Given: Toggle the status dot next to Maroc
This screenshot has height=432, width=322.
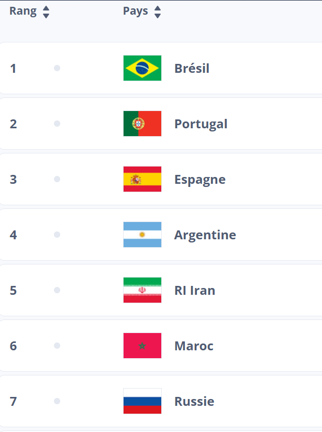Looking at the screenshot, I should click(58, 346).
